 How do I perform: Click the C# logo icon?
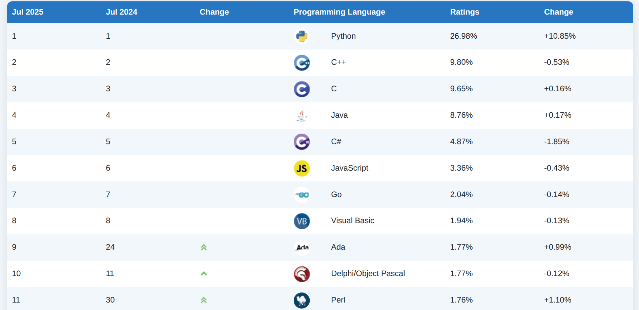point(302,142)
